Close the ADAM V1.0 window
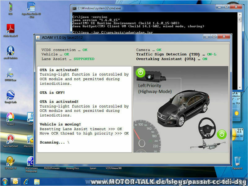 coord(224,37)
